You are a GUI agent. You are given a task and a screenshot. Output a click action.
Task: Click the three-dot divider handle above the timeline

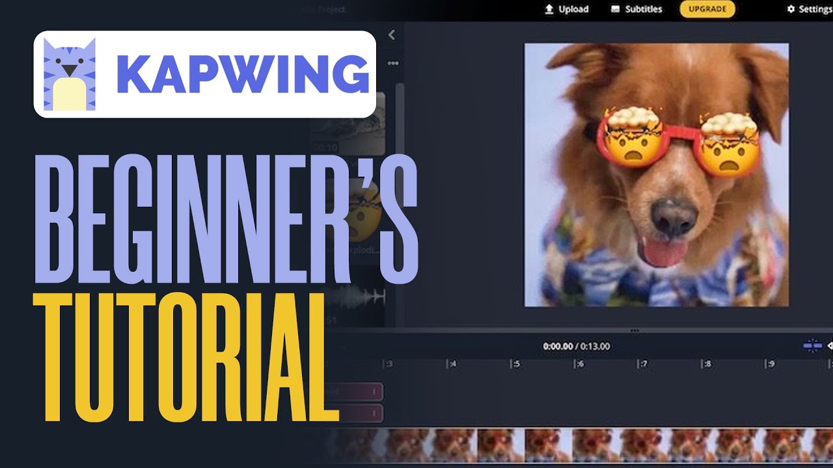click(x=635, y=330)
